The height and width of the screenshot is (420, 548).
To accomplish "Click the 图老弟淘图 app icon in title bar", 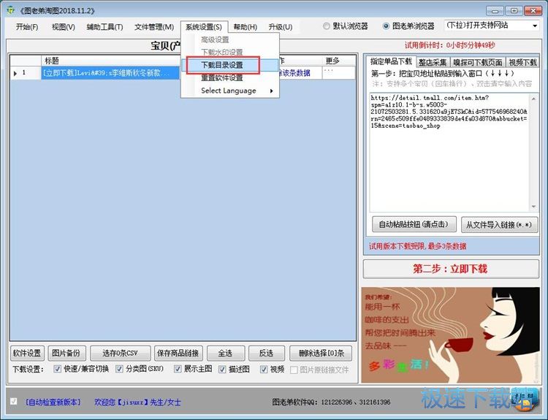I will coord(11,10).
